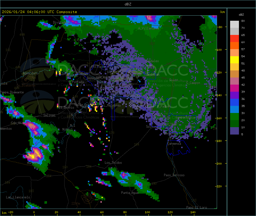Pick the light orange 54-57 dBZ legend swatch
This screenshot has height=216, width=256.
(234, 53)
